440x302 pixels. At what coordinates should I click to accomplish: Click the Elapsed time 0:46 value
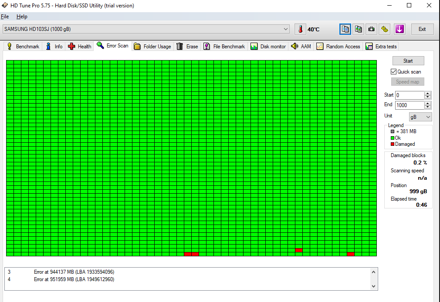click(421, 205)
